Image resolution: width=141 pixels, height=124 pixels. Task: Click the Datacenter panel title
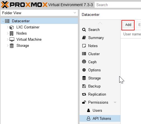click(x=90, y=15)
